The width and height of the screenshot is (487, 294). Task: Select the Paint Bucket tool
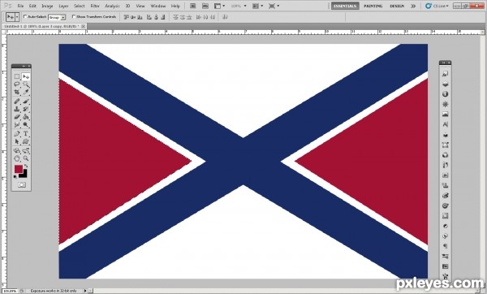coord(26,117)
